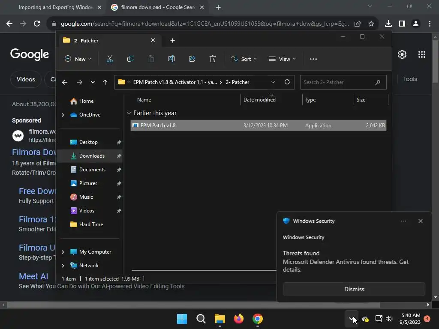
Task: Open Google Tools button
Action: pyautogui.click(x=410, y=79)
